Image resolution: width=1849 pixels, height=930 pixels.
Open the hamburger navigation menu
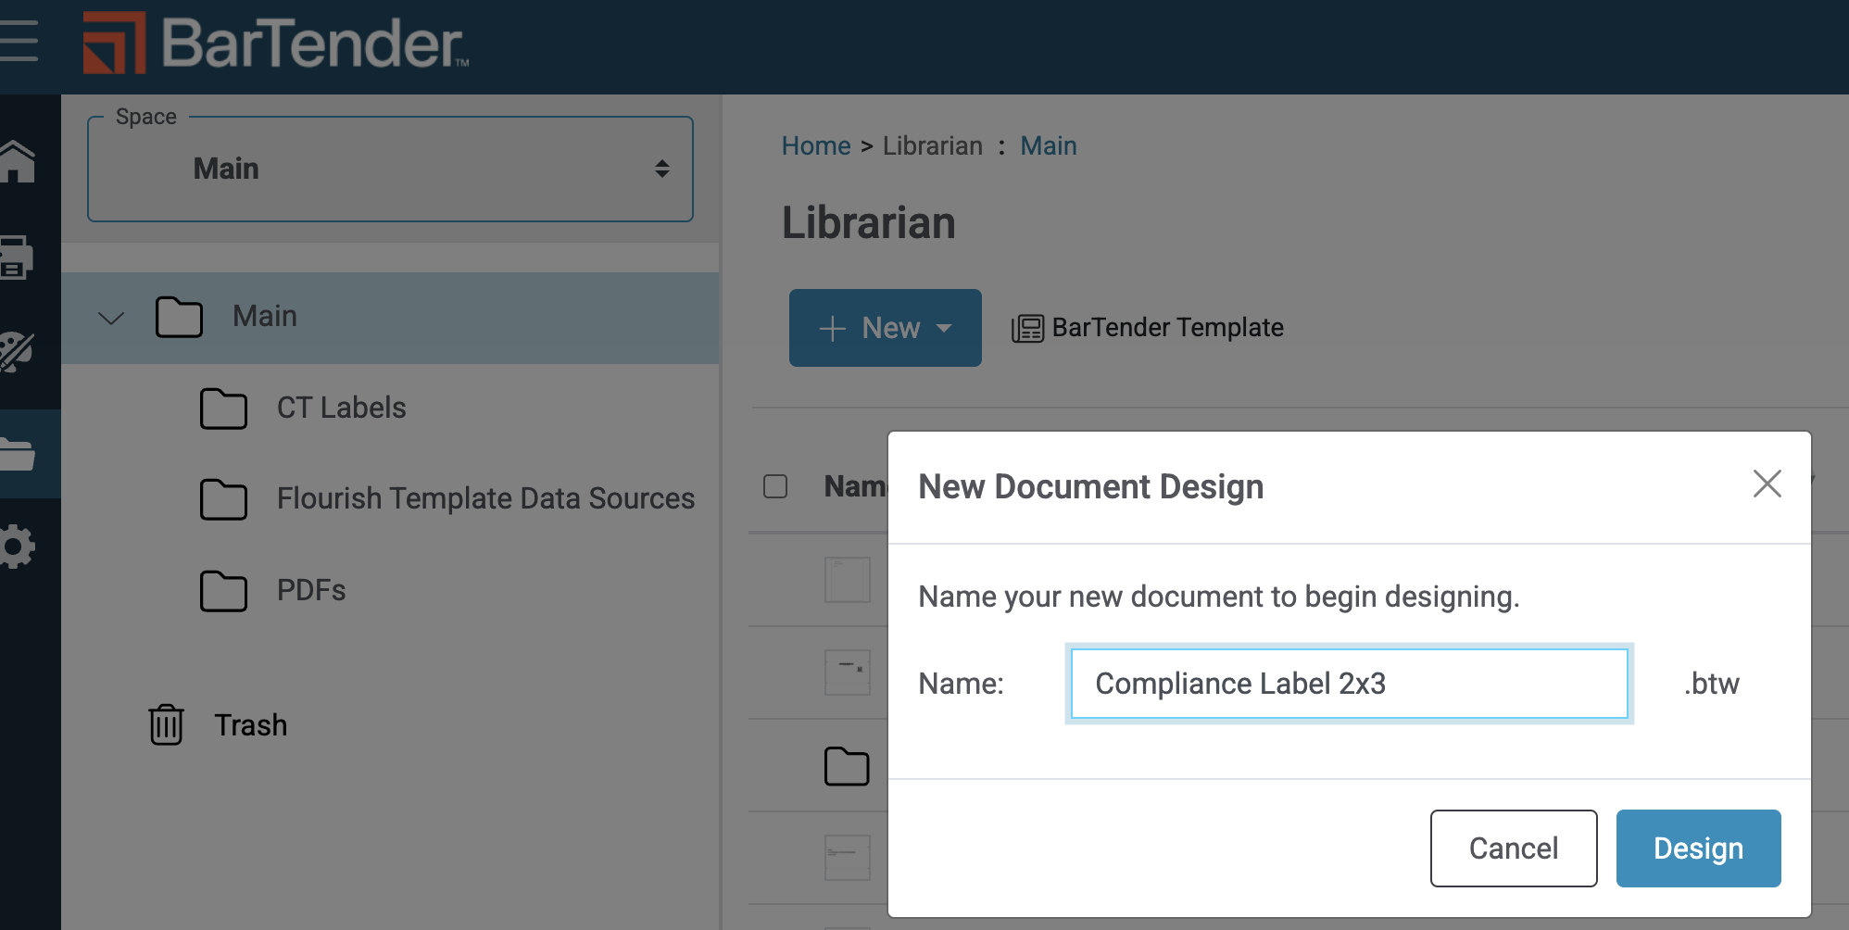tap(19, 42)
